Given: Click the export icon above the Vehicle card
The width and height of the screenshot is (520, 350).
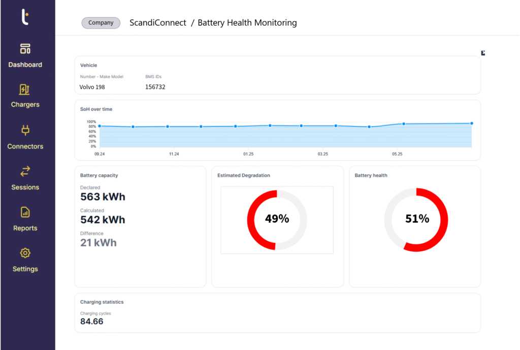Looking at the screenshot, I should coord(482,53).
